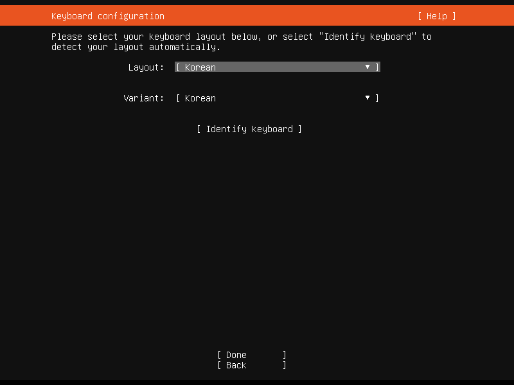Click the Layout dropdown arrow indicator
Screen dimensions: 514x385
(367, 67)
